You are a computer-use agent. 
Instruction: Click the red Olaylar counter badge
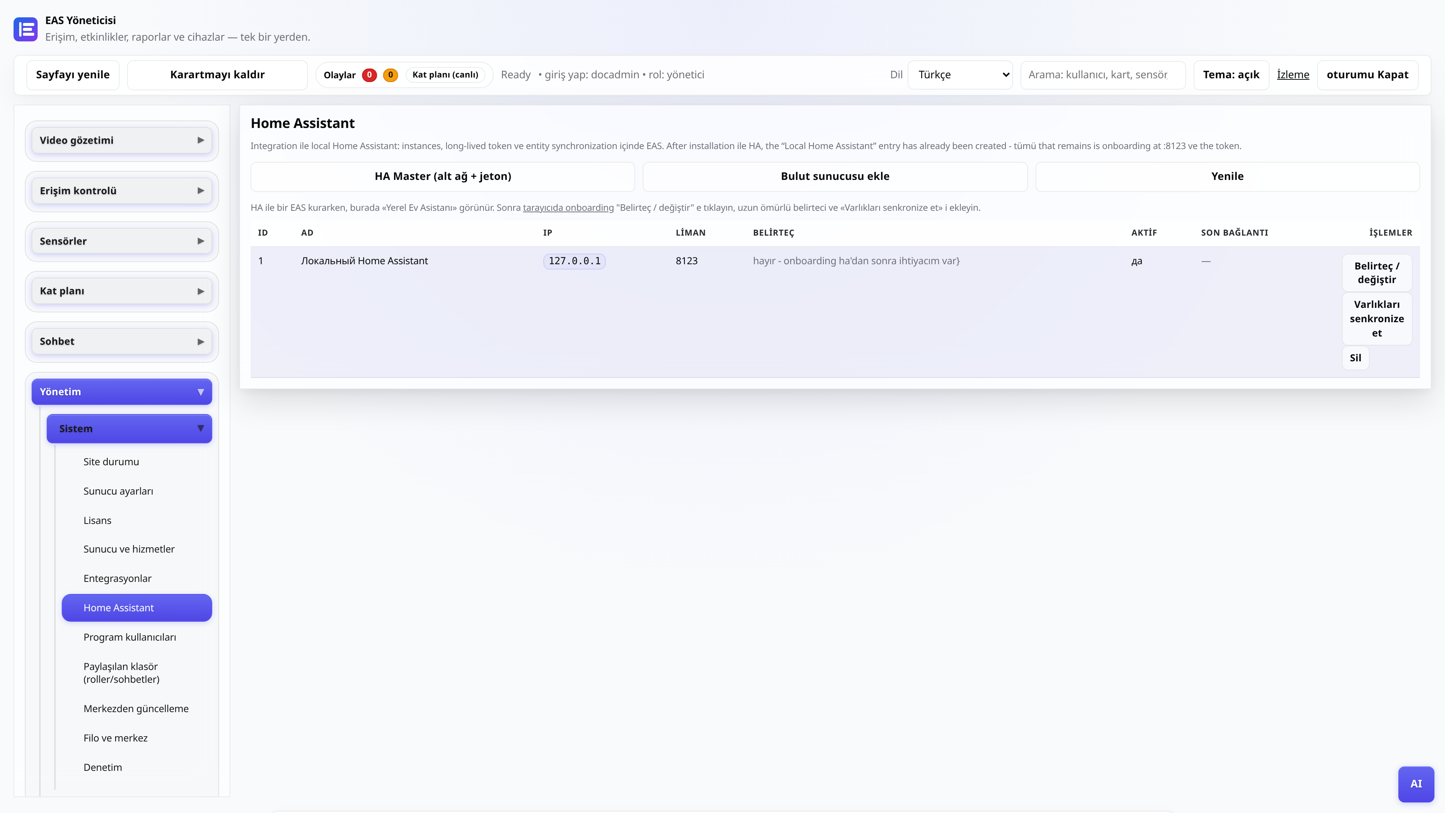tap(369, 75)
